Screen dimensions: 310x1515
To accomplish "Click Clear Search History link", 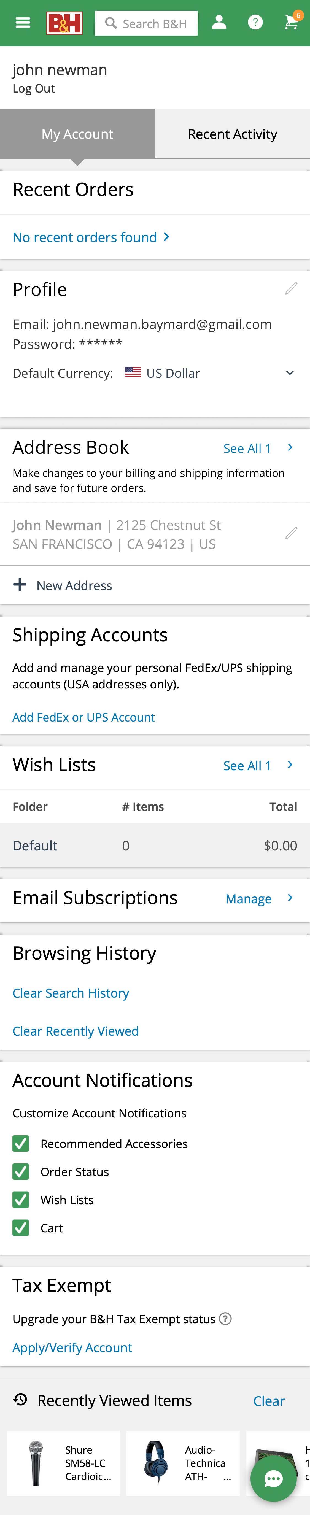I will (x=71, y=993).
